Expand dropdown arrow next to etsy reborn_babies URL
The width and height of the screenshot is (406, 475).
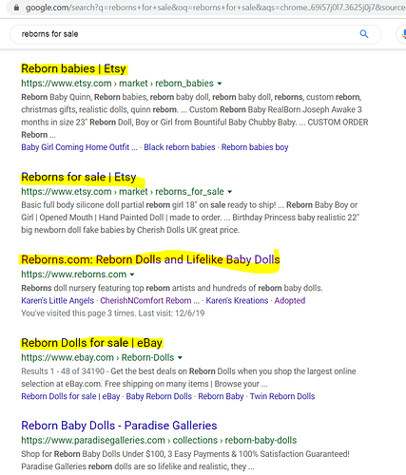[x=220, y=84]
